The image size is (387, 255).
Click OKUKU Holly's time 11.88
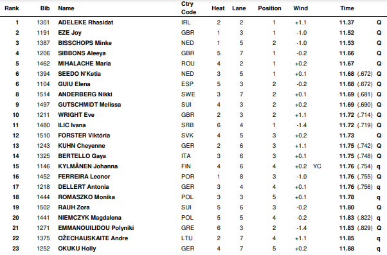[x=346, y=249]
